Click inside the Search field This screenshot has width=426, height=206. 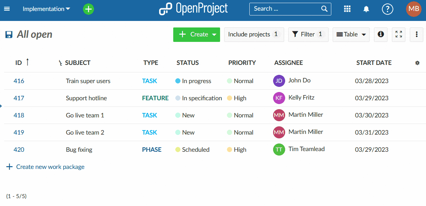(289, 9)
